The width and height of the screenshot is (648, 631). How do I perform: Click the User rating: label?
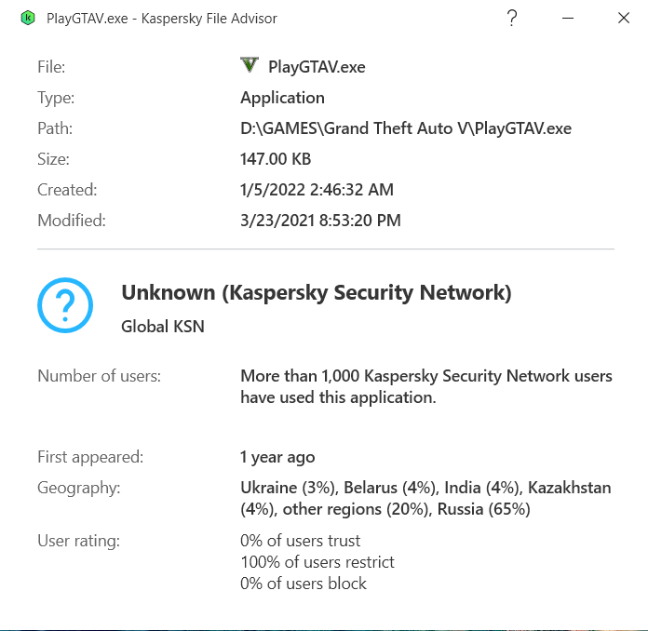[x=78, y=541]
